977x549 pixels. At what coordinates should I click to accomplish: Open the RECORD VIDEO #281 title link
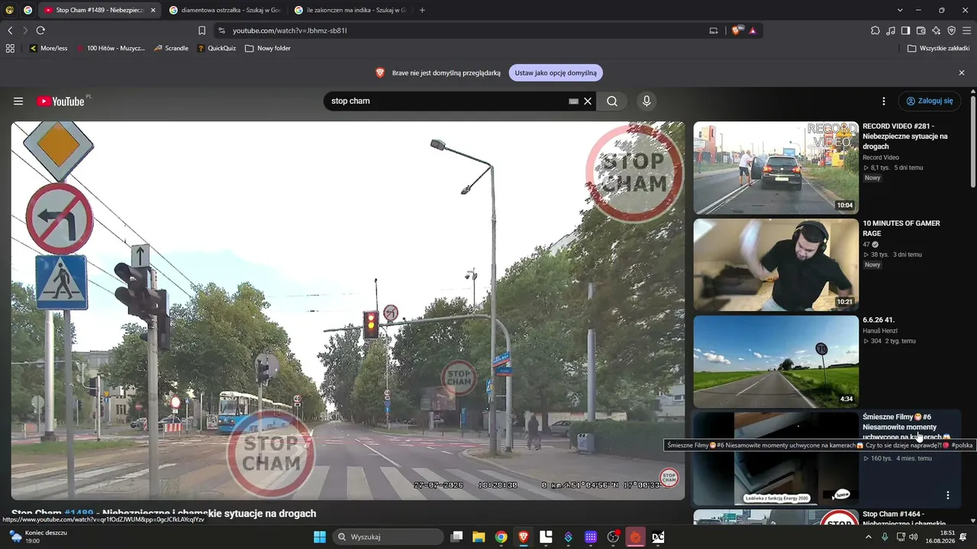pos(905,136)
